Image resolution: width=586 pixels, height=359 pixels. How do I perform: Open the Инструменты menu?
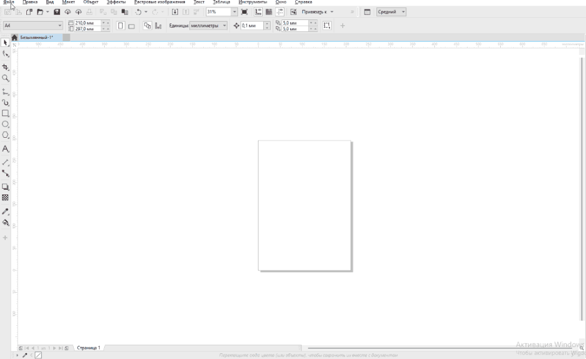coord(252,2)
